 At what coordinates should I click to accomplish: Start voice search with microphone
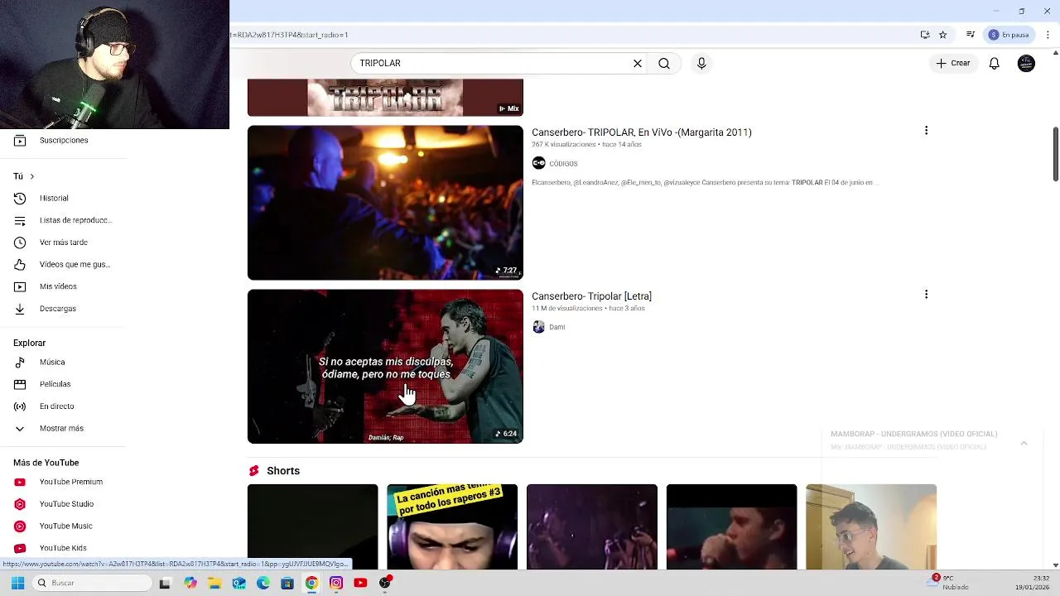(x=701, y=63)
